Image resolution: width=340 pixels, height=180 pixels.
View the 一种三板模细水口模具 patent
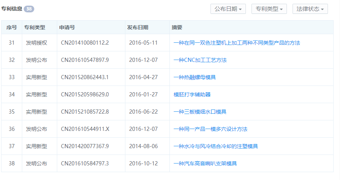coord(200,112)
